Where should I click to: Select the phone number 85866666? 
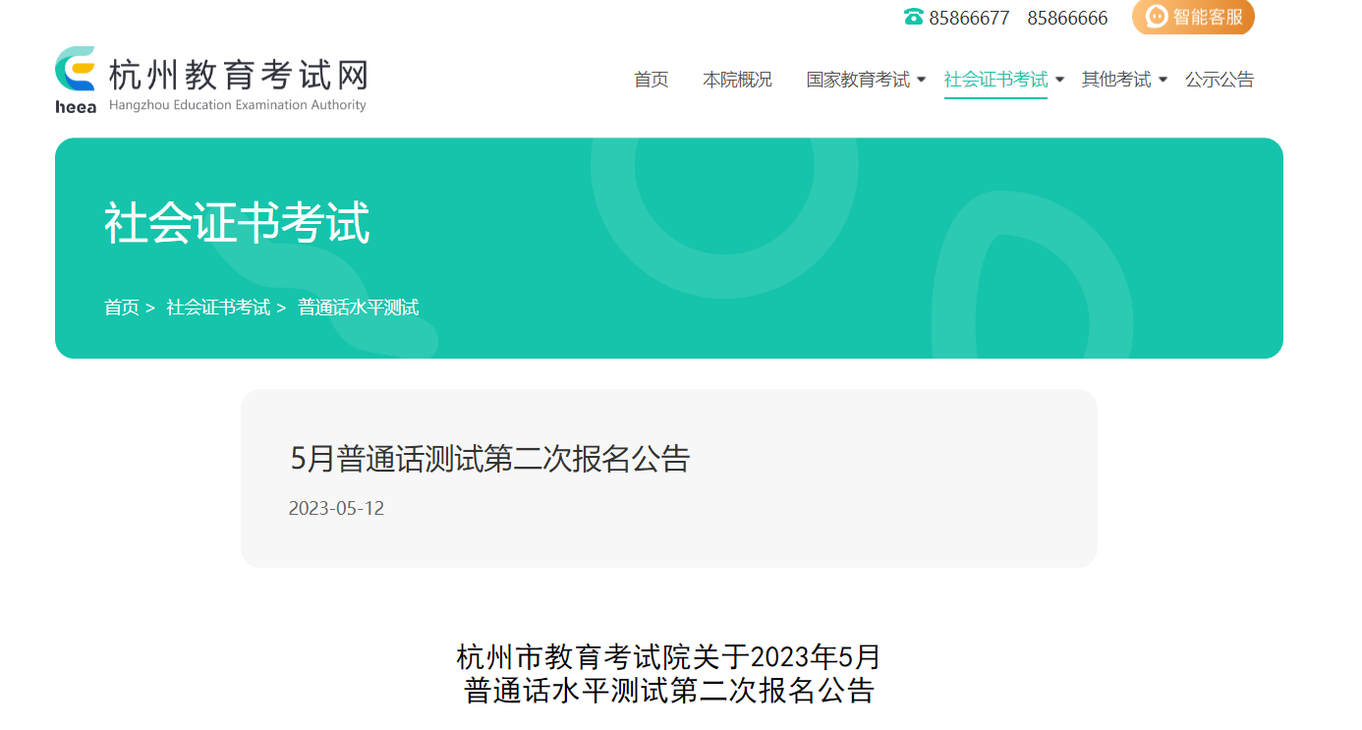[x=1067, y=19]
